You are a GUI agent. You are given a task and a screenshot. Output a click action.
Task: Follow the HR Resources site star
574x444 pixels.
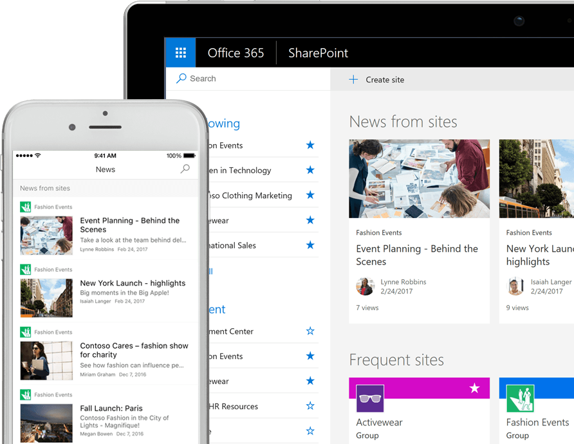(x=310, y=405)
